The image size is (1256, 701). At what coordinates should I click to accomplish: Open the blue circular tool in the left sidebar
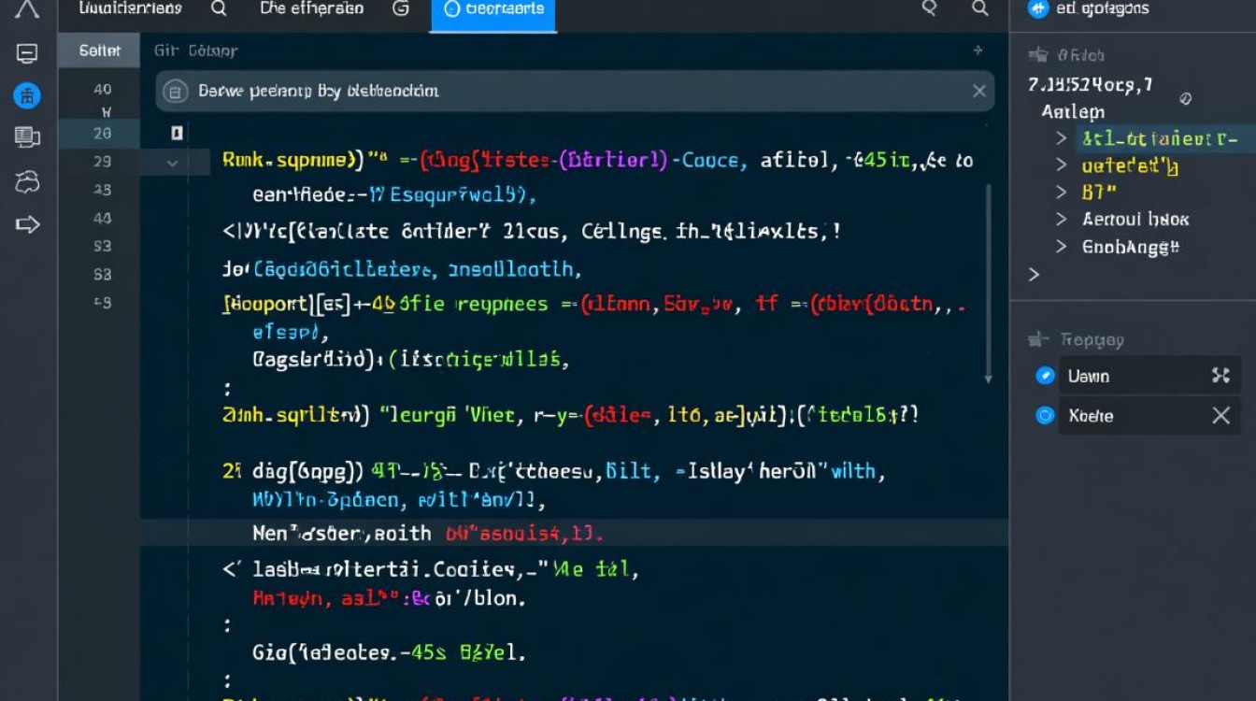(27, 93)
